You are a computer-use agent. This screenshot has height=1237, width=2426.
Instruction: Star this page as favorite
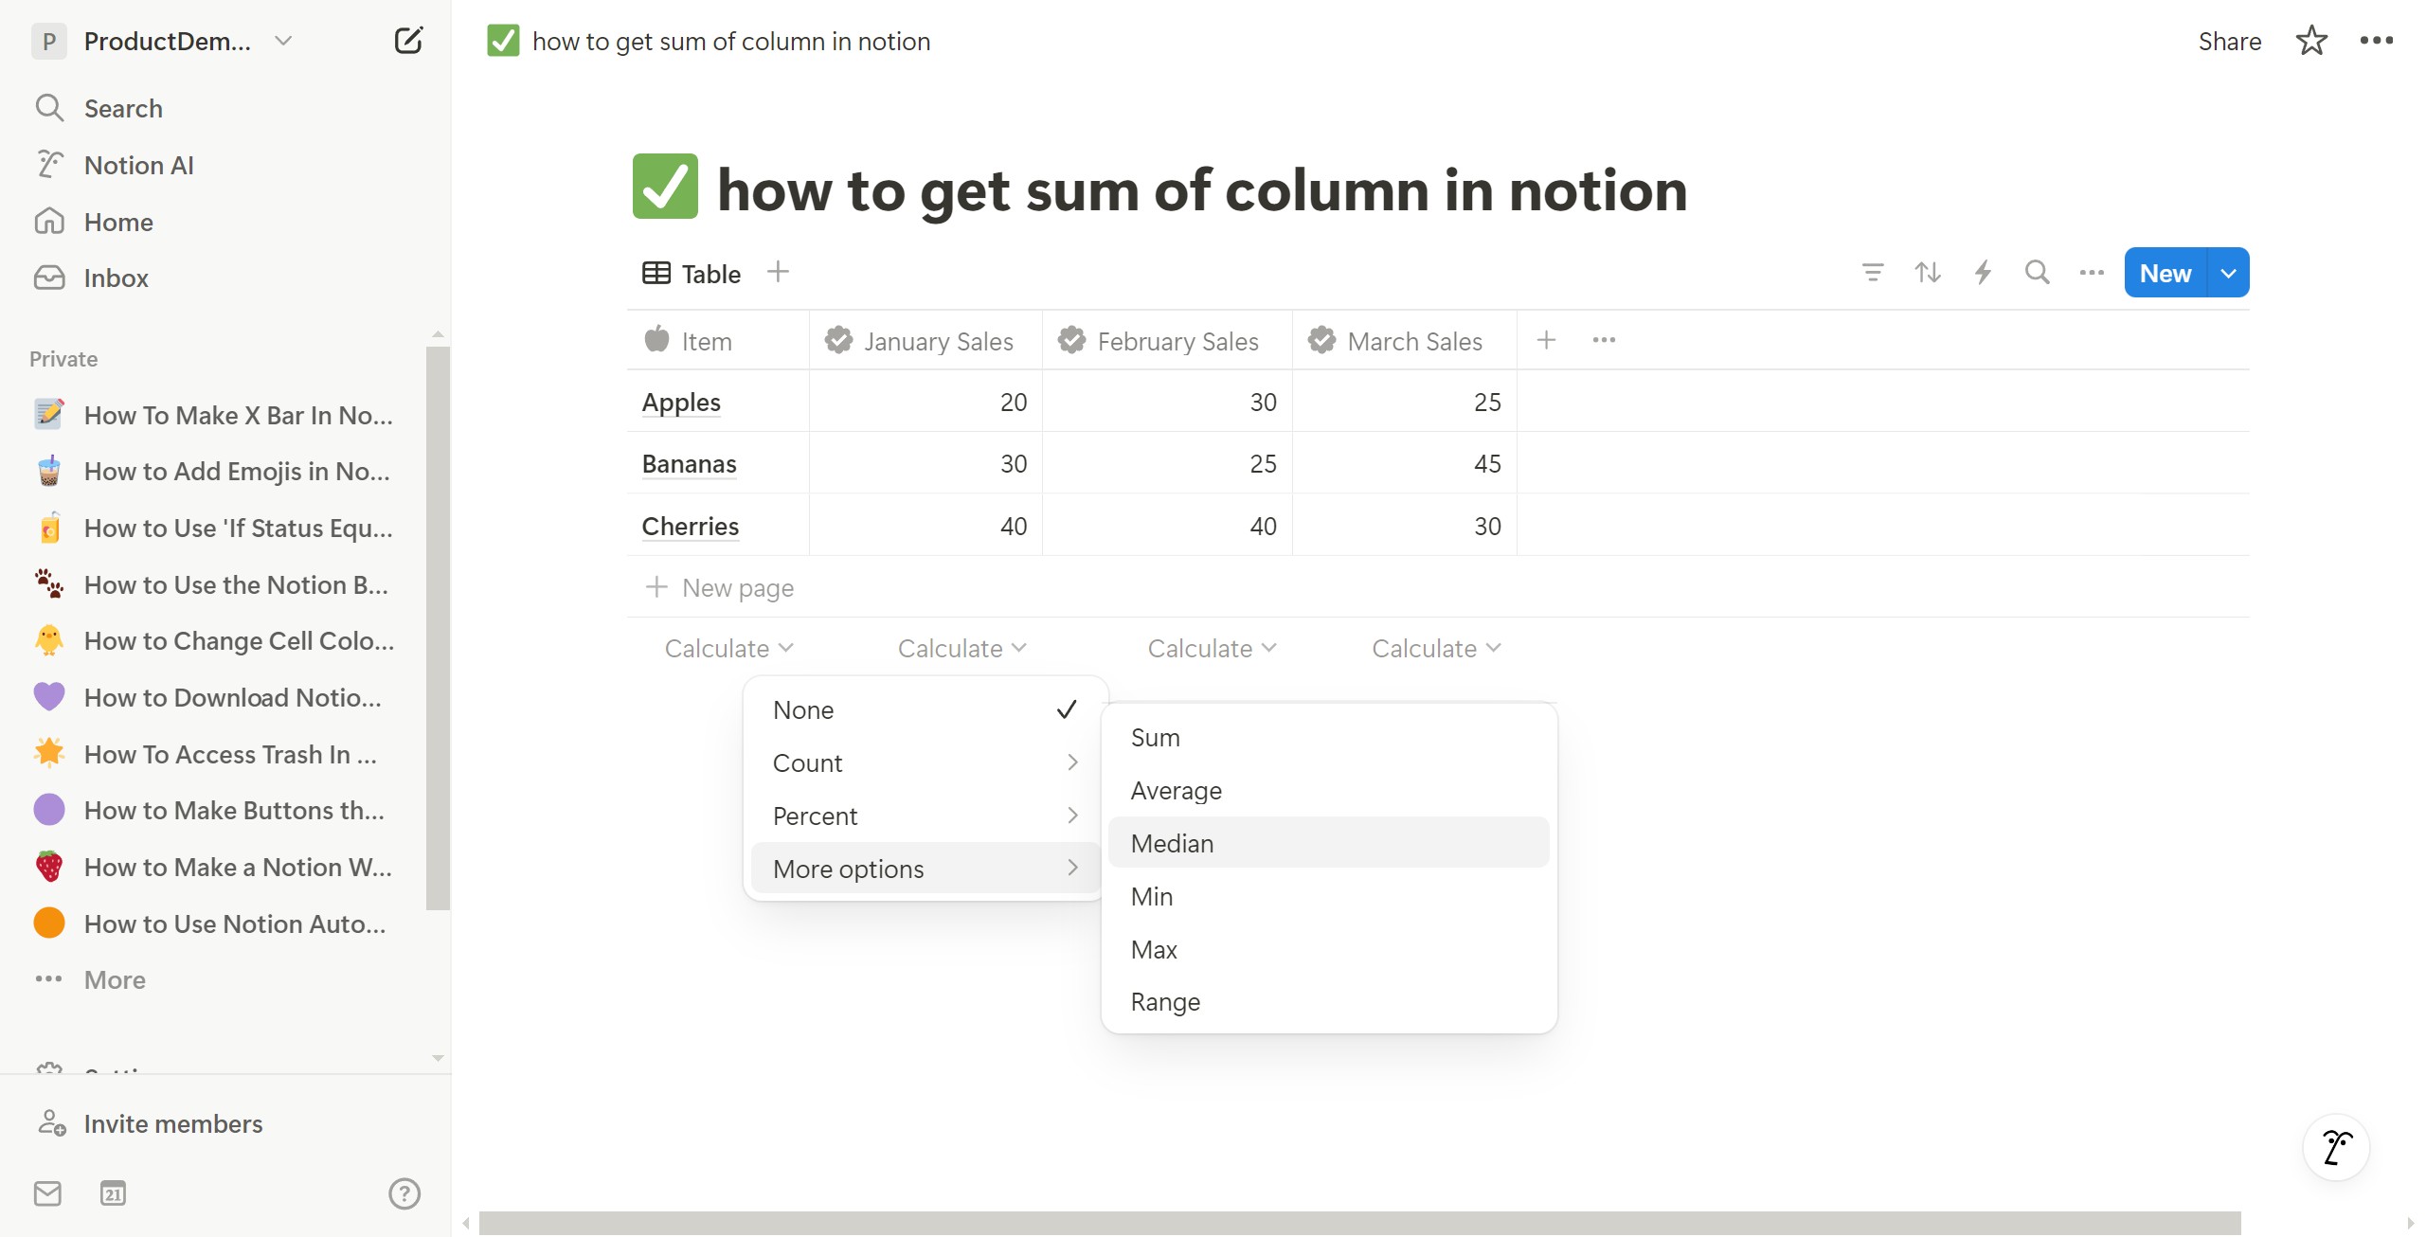2311,41
